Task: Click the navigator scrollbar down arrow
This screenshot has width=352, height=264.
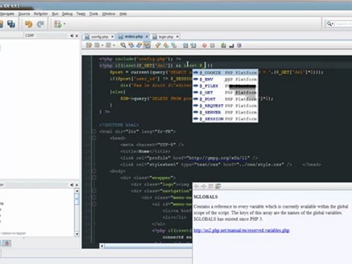Action: coord(77,234)
